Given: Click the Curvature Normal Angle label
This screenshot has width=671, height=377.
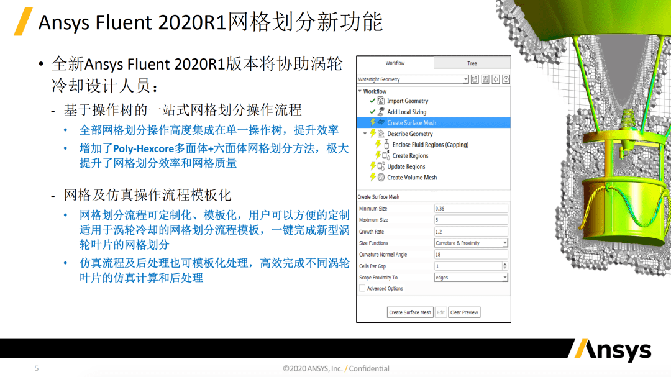Looking at the screenshot, I should [383, 254].
